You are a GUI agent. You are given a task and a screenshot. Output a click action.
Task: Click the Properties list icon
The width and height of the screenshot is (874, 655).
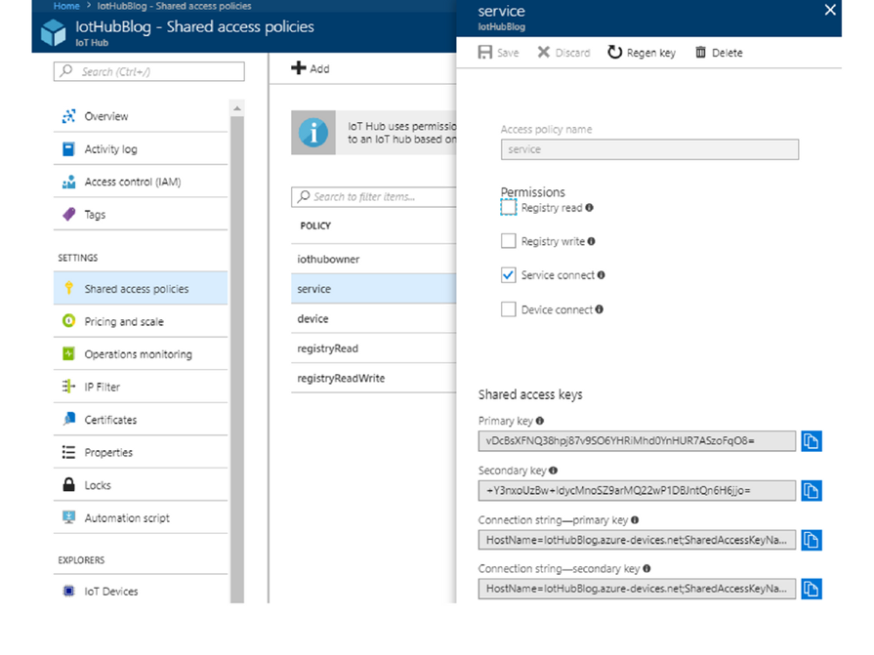(x=68, y=452)
